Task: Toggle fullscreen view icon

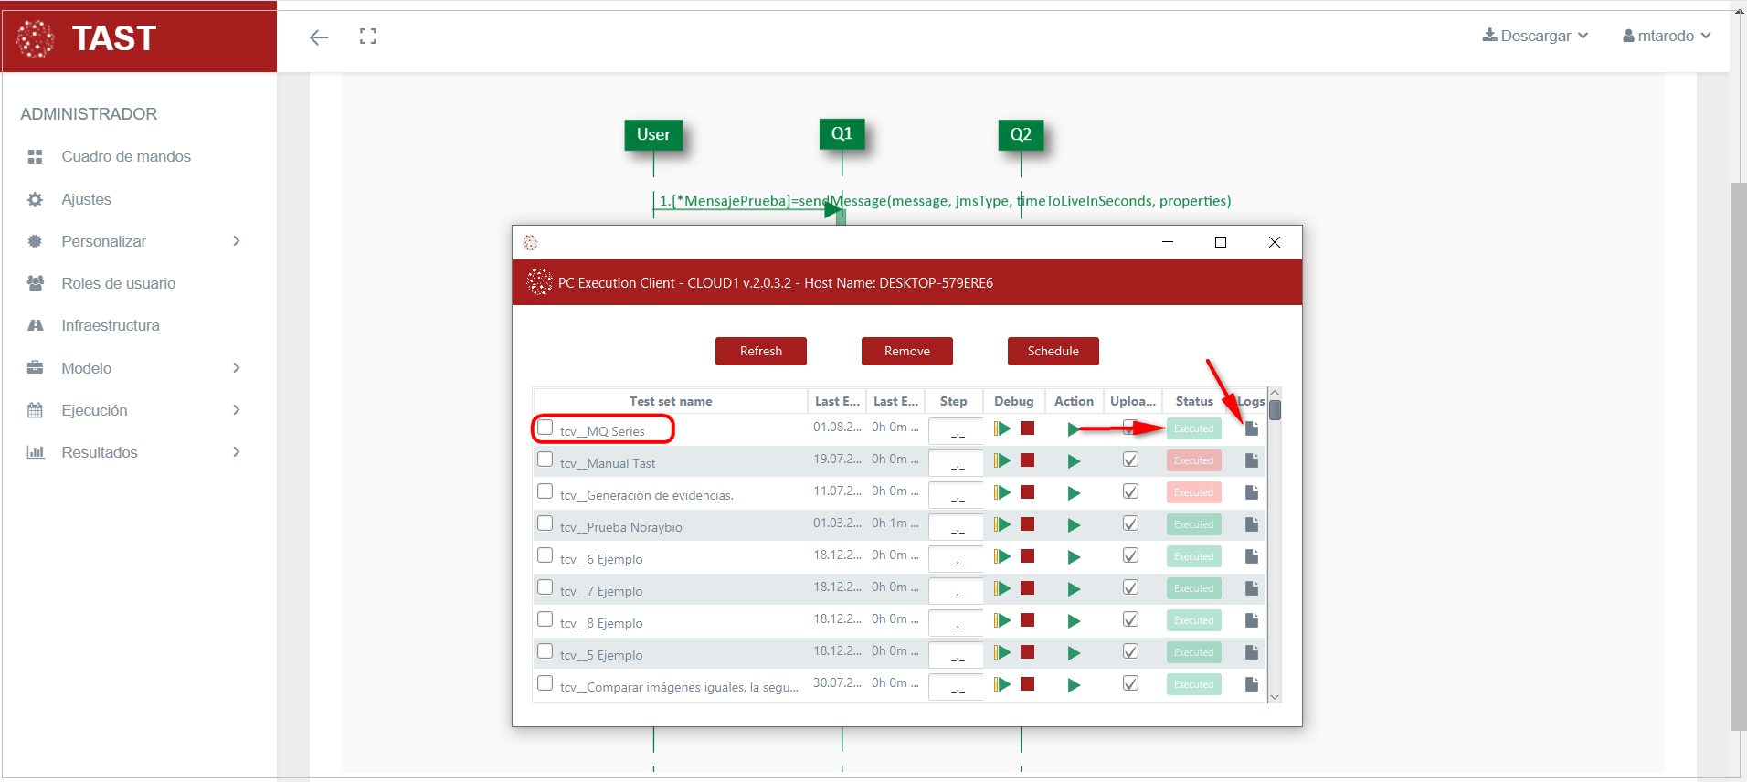Action: [368, 37]
